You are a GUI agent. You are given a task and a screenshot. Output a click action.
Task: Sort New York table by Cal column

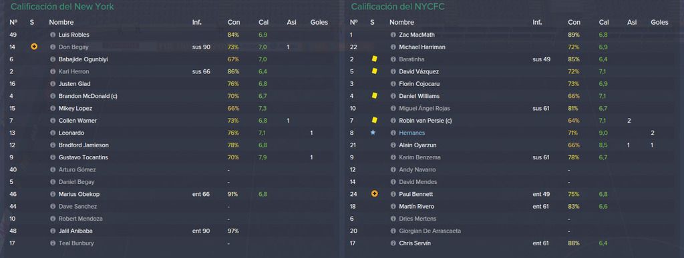[x=263, y=22]
